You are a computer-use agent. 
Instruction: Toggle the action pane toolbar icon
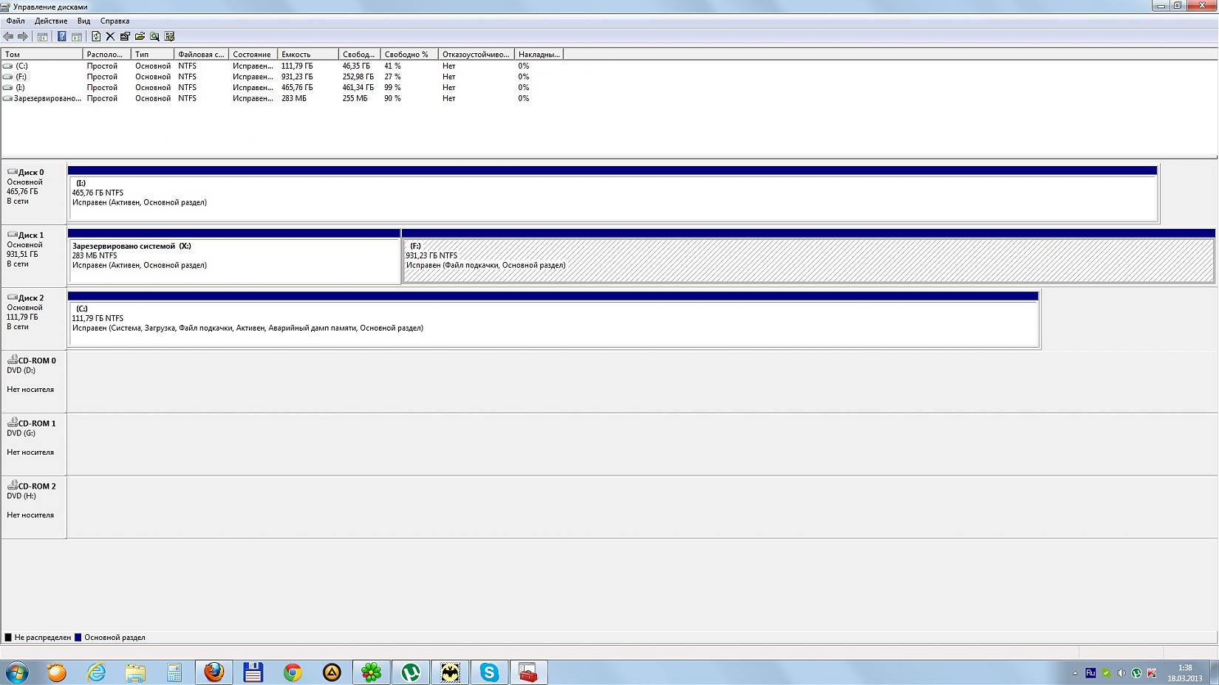77,36
